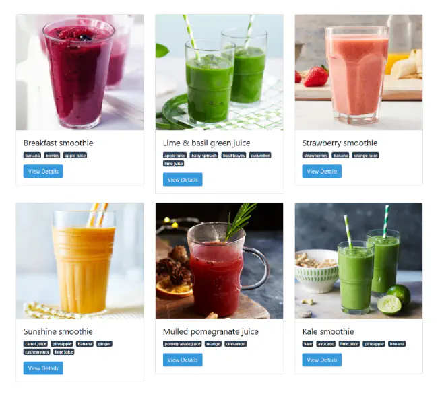The width and height of the screenshot is (442, 404).
Task: Click View Details under Breakfast smoothie
Action: tap(43, 171)
